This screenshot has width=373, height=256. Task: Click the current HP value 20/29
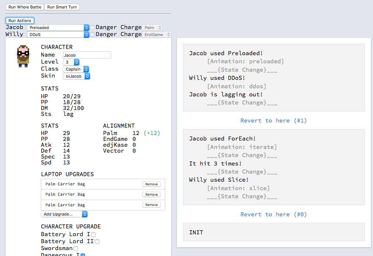tap(72, 96)
